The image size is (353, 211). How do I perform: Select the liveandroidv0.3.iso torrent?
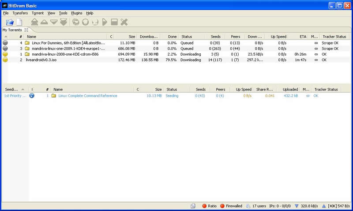[41, 60]
